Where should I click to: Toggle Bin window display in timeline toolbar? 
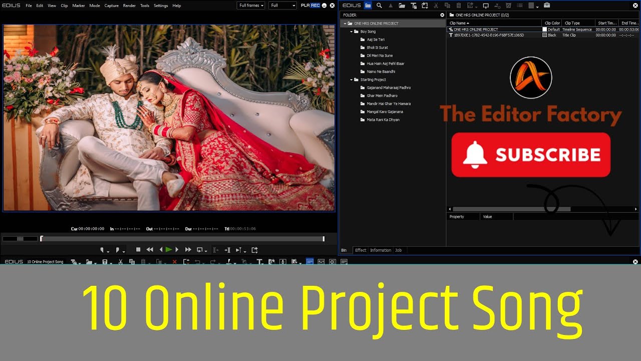pos(310,262)
